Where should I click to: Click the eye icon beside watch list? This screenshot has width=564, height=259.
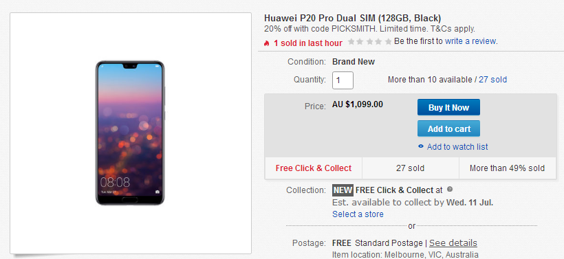click(421, 146)
